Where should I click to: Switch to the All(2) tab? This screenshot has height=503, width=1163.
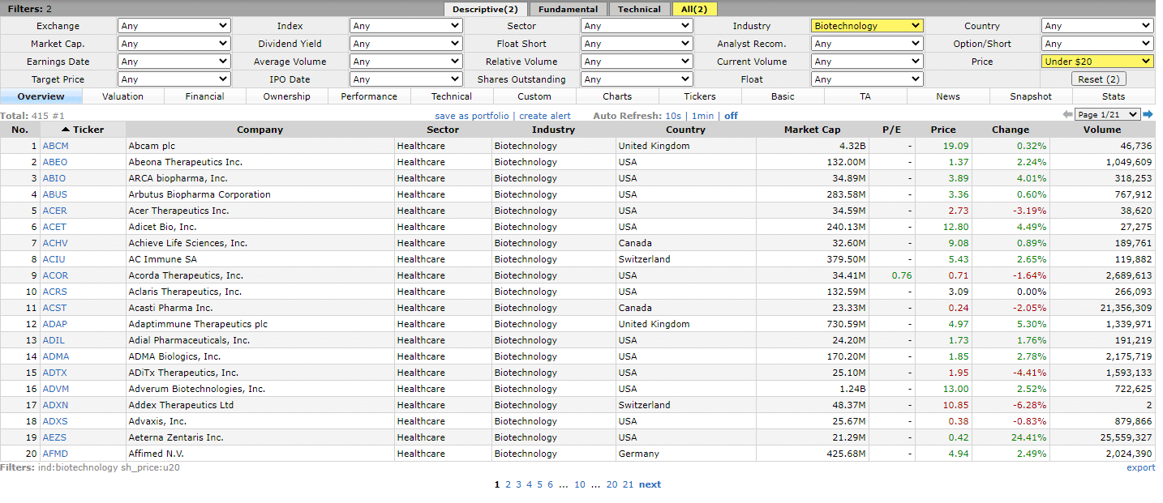pyautogui.click(x=694, y=9)
